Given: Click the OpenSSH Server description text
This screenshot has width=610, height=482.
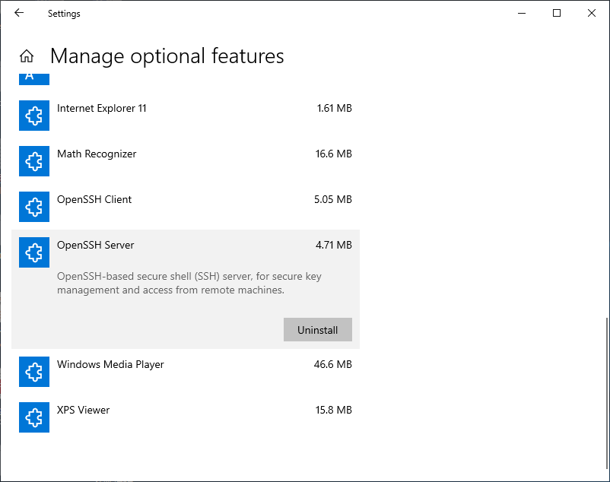Looking at the screenshot, I should coord(189,283).
